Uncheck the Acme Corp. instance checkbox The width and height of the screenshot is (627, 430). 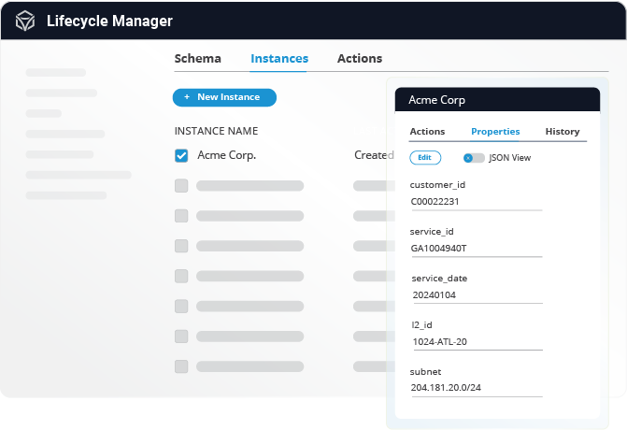181,155
